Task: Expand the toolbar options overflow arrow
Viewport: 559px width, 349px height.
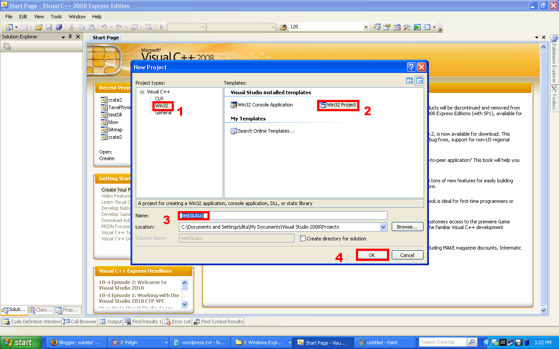Action: (x=440, y=28)
